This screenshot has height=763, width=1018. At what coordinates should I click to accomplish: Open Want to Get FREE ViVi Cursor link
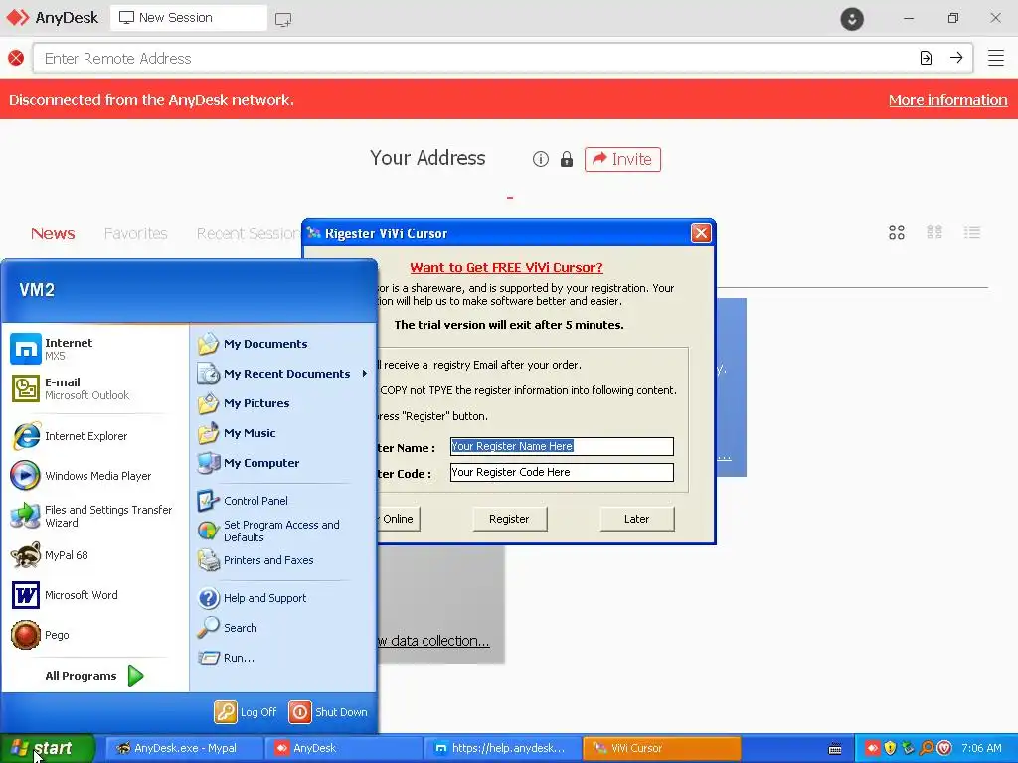[506, 268]
